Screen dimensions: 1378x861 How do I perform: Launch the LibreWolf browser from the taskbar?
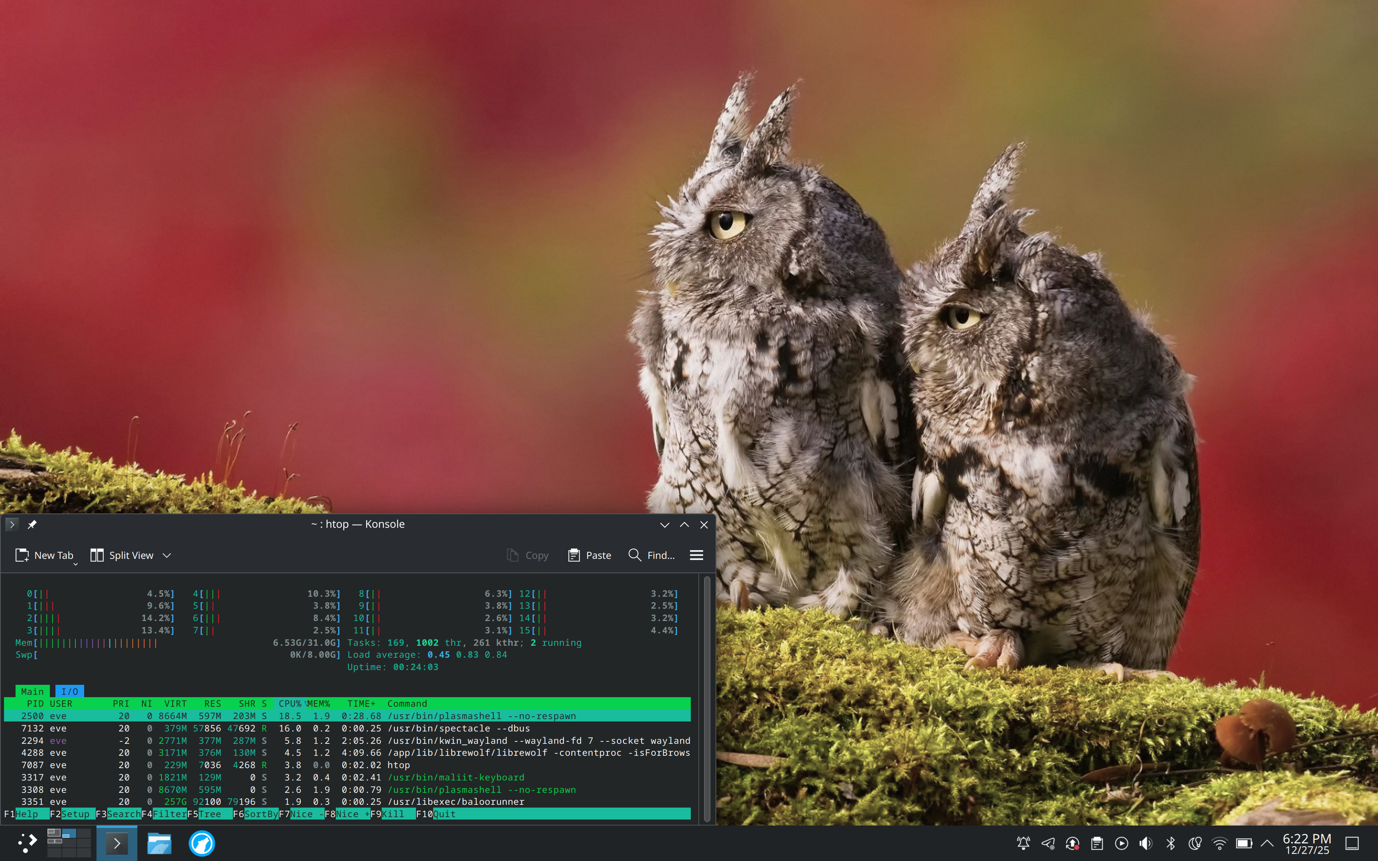click(x=201, y=843)
